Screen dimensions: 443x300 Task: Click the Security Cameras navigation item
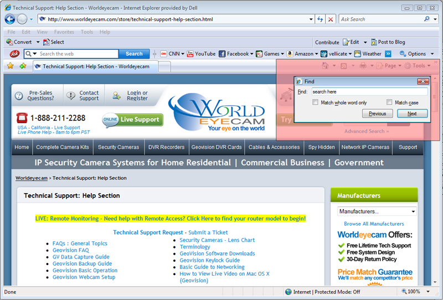[119, 147]
